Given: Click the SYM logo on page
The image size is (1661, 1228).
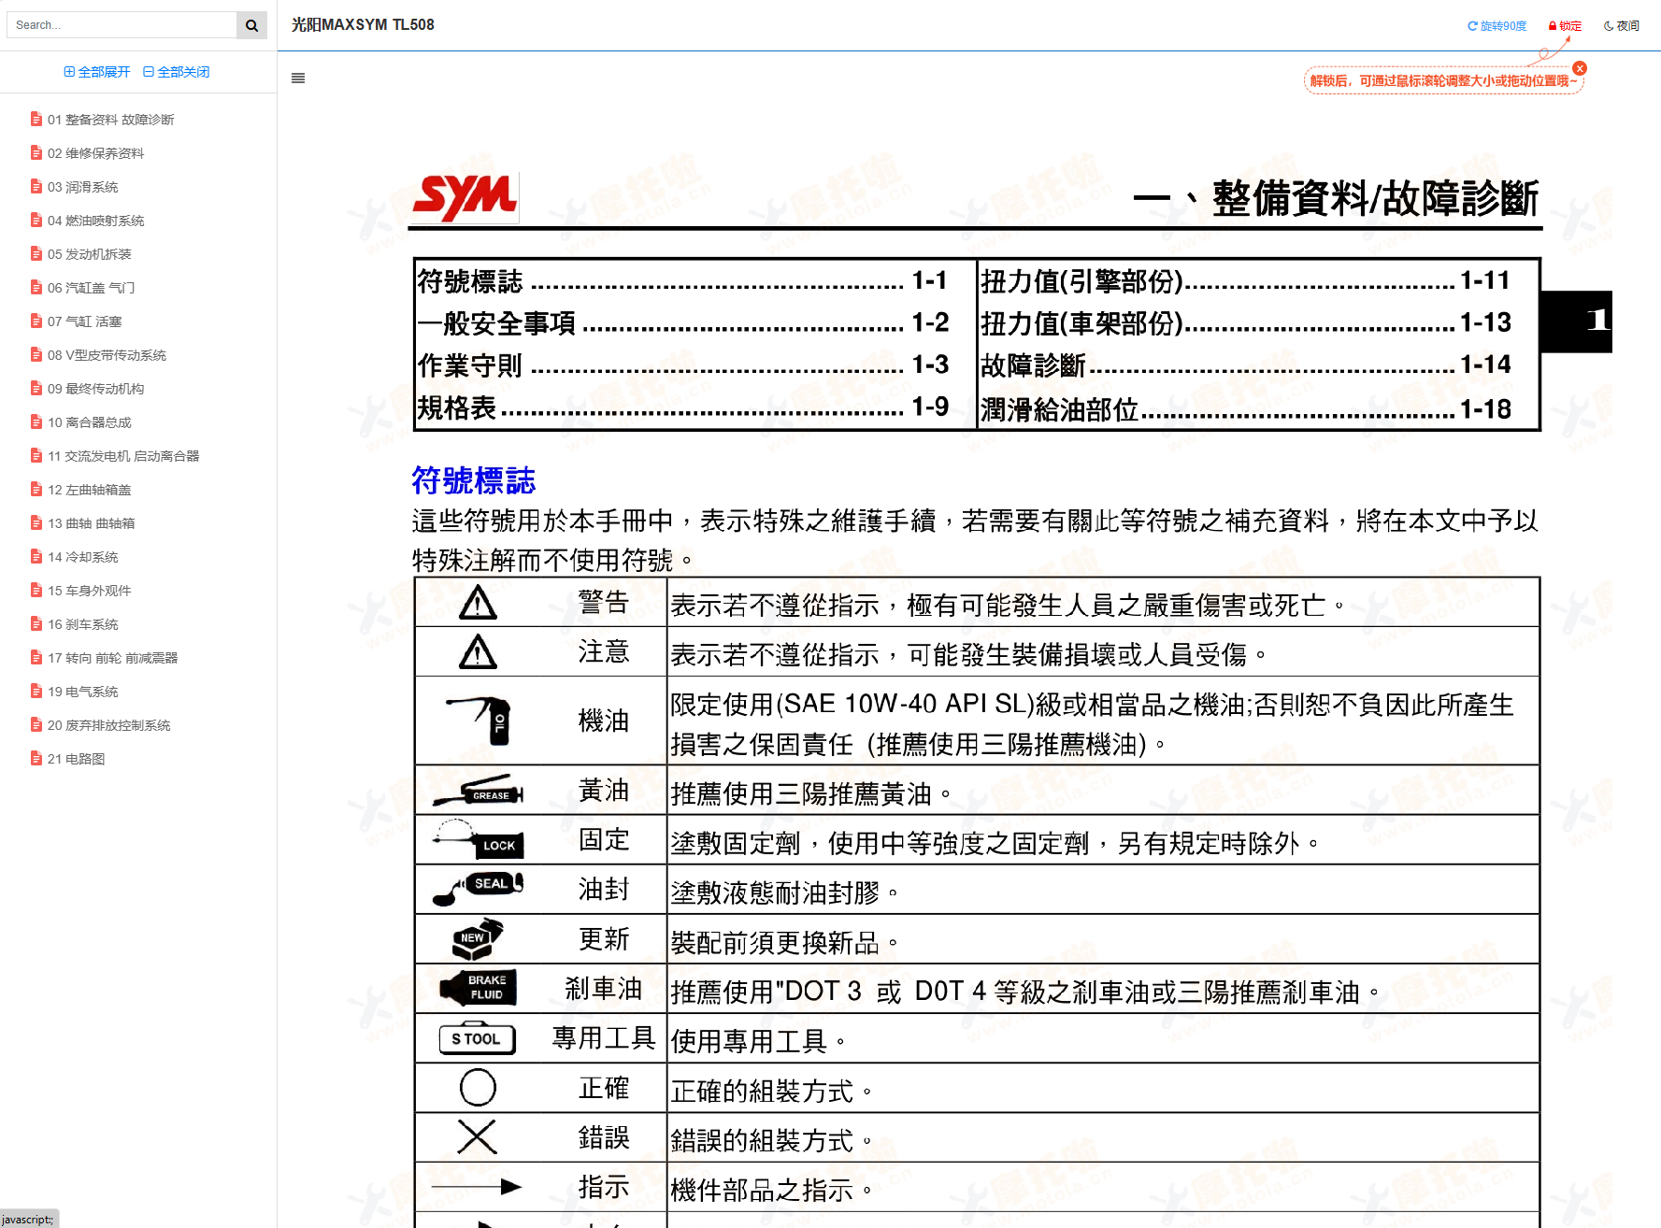Looking at the screenshot, I should point(465,197).
